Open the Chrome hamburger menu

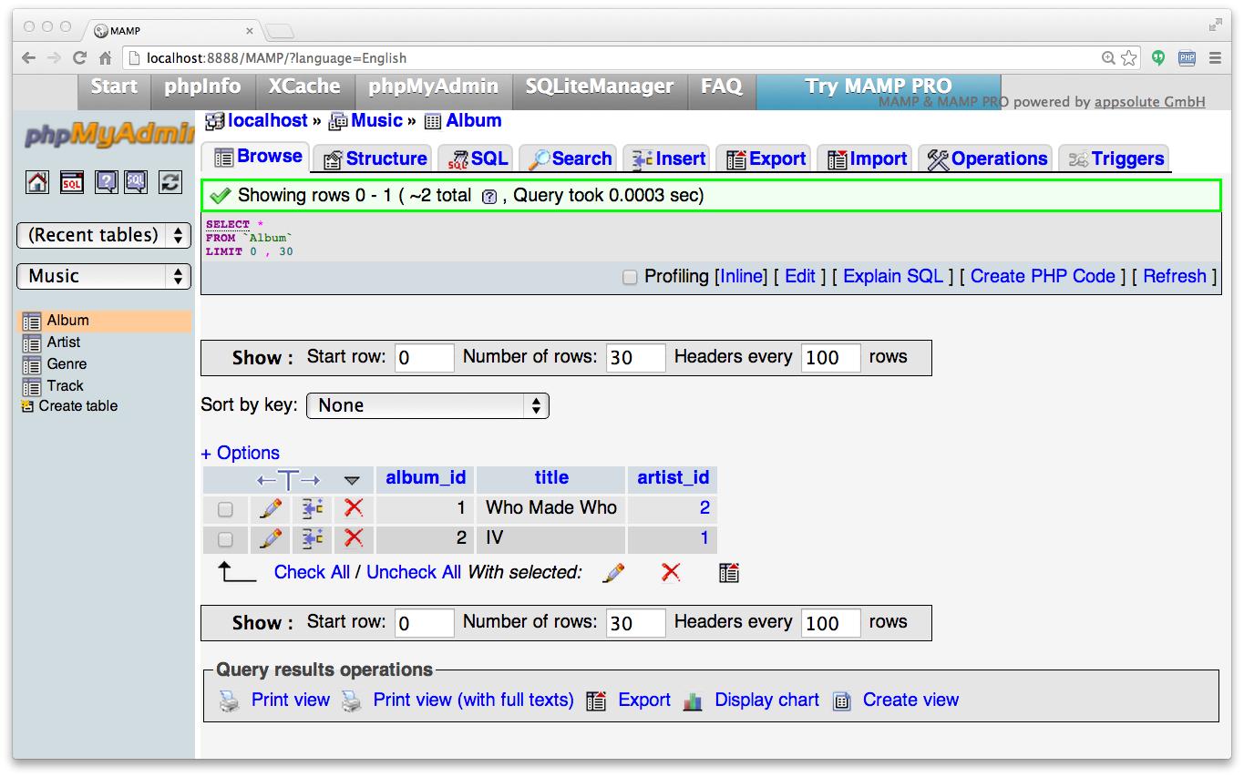(x=1215, y=57)
